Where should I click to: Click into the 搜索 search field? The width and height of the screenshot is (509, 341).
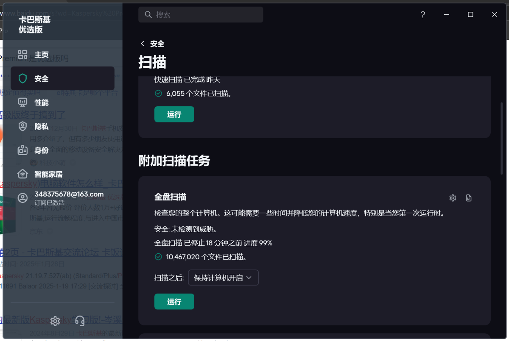click(x=201, y=15)
